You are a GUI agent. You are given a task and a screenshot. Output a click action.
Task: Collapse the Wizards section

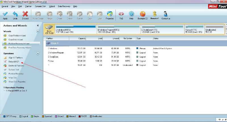point(38,31)
